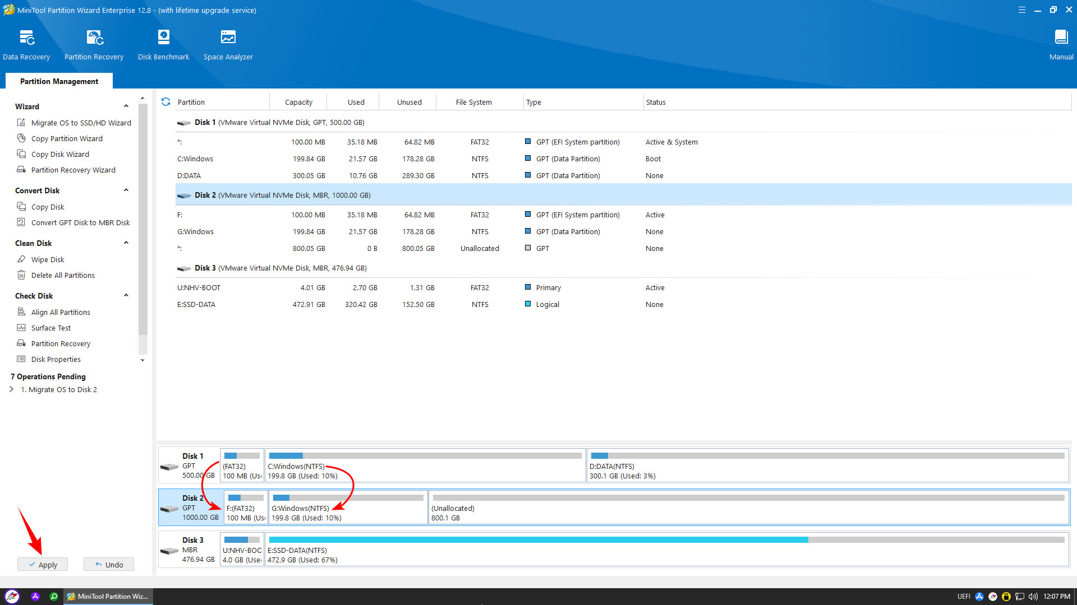
Task: Collapse the Check Disk section
Action: [126, 296]
